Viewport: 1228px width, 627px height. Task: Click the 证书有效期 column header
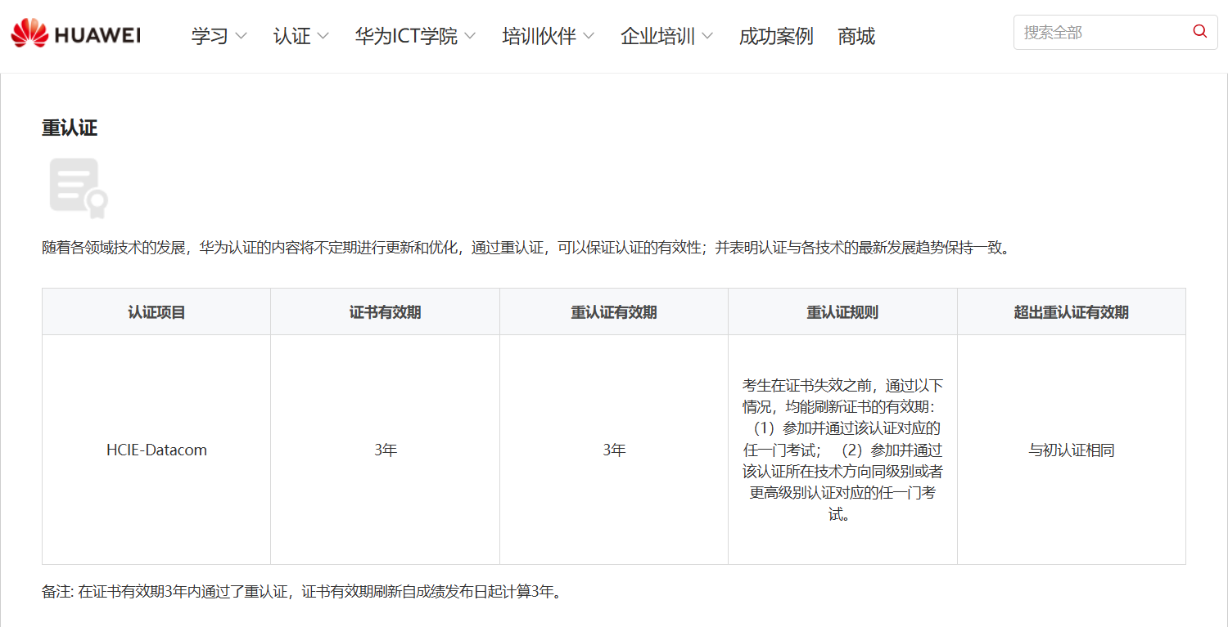click(385, 311)
